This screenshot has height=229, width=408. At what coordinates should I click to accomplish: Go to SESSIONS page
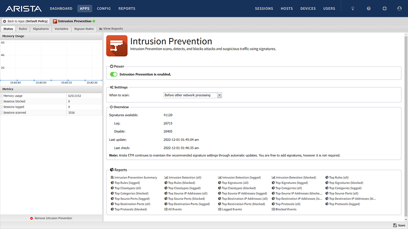[264, 9]
